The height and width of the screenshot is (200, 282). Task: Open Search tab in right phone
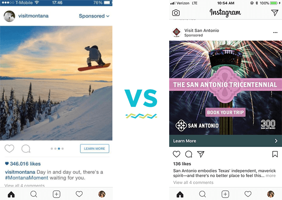click(x=203, y=194)
